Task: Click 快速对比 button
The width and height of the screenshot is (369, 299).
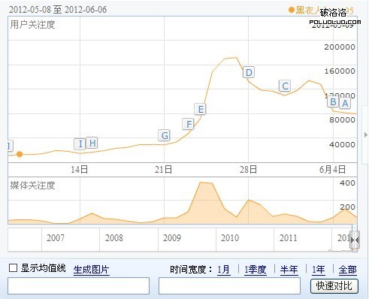Action: (334, 285)
